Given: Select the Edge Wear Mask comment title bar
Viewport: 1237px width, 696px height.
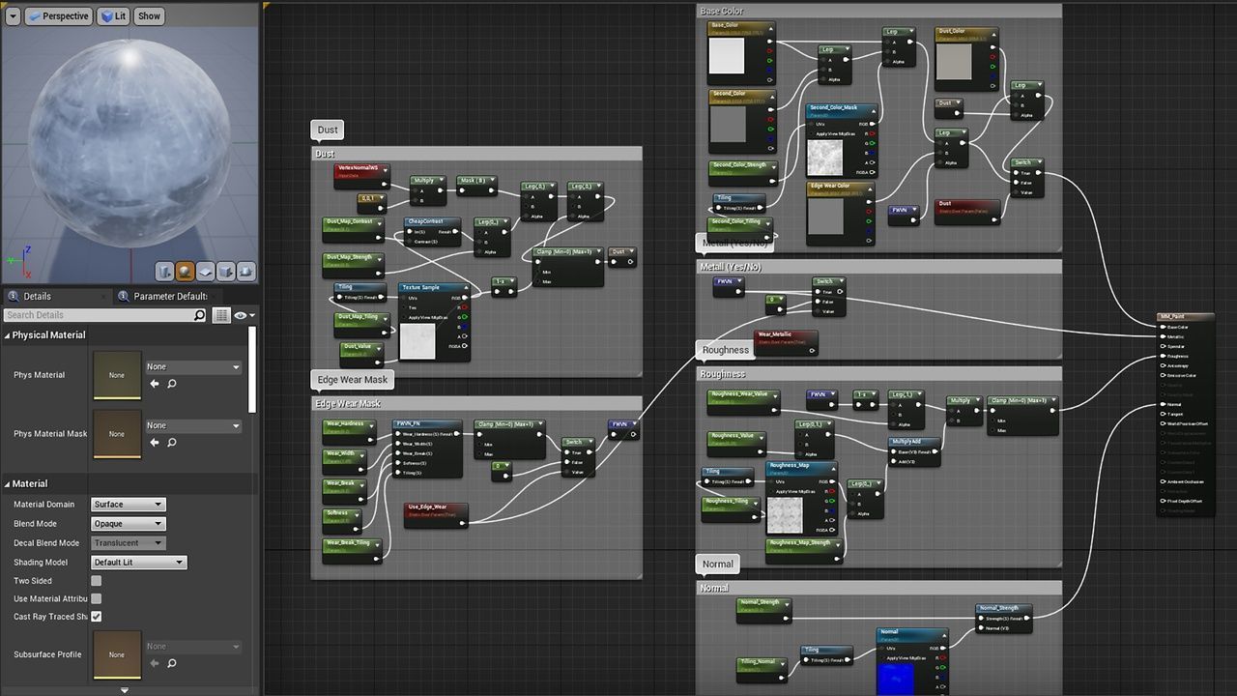Looking at the screenshot, I should point(476,404).
